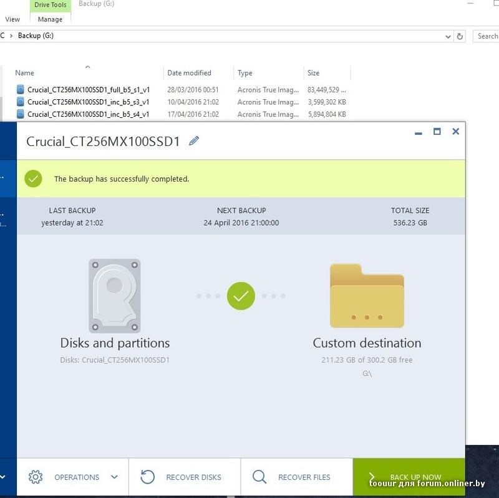Click the 211.23 GB of 300.2 GB free text
The height and width of the screenshot is (498, 499).
point(367,360)
